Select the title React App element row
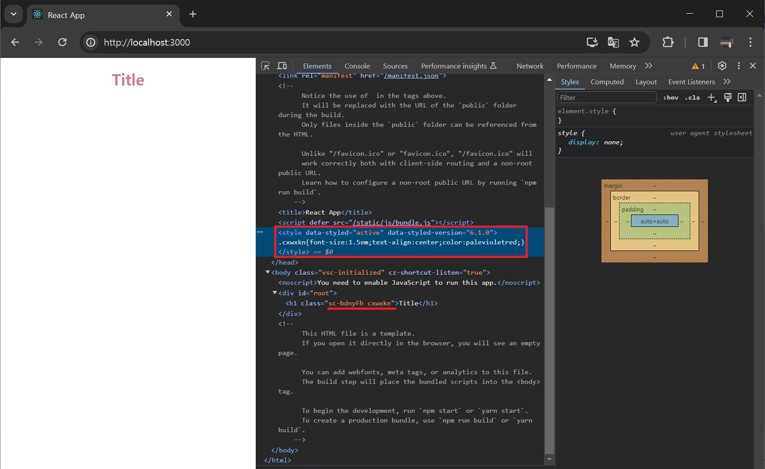The width and height of the screenshot is (765, 469). pos(325,212)
